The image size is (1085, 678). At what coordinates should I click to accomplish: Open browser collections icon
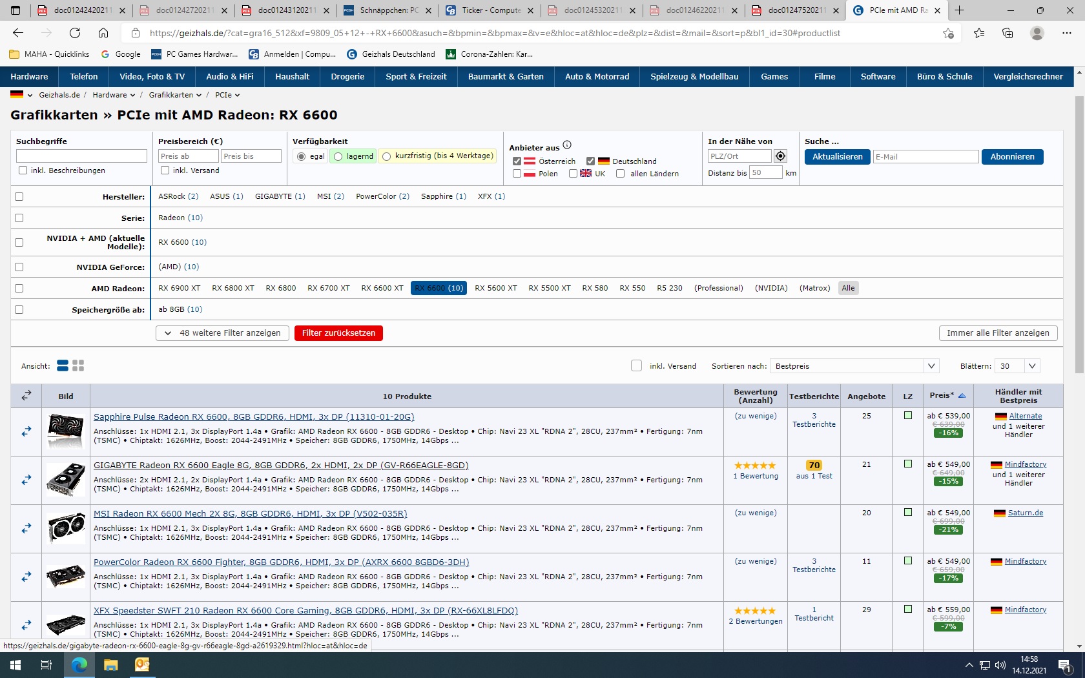tap(1008, 33)
